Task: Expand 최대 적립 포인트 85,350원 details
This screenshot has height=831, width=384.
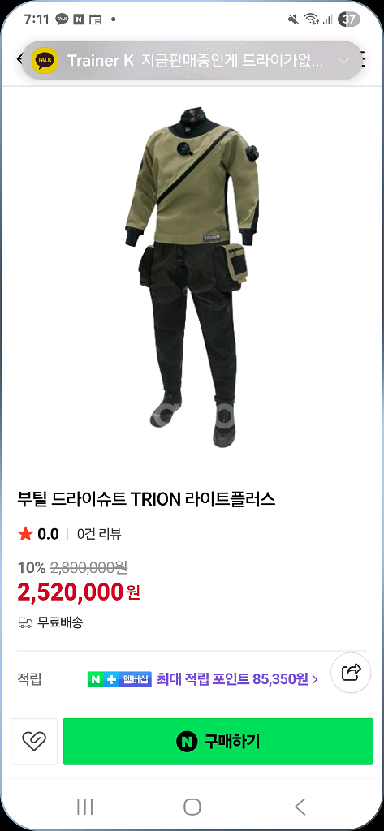Action: point(237,679)
